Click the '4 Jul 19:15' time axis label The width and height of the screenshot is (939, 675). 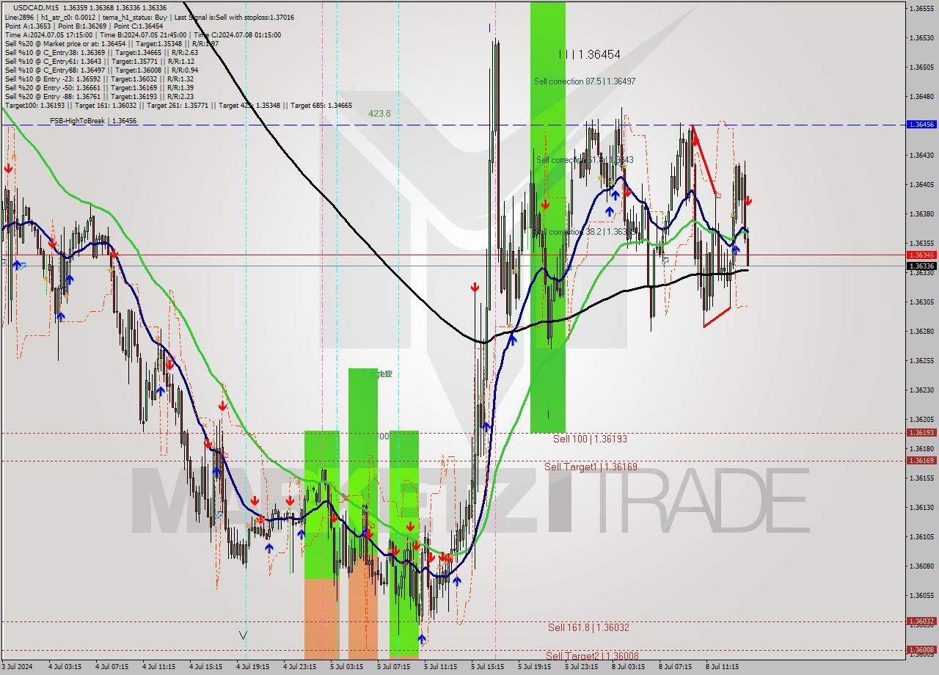click(252, 668)
